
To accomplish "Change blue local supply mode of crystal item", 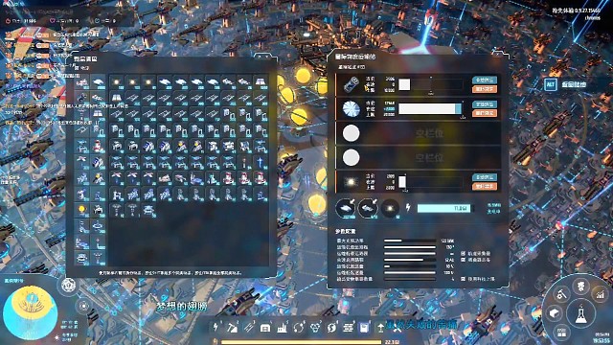I will tap(485, 104).
